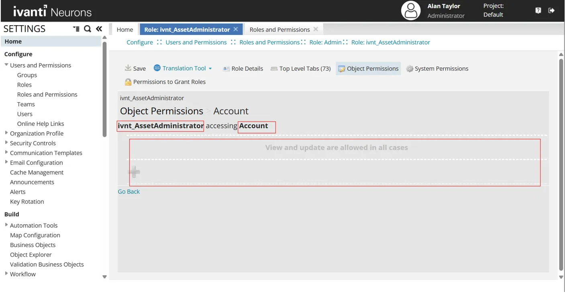Viewport: 565px width, 294px height.
Task: Open Cache Management settings
Action: 37,172
